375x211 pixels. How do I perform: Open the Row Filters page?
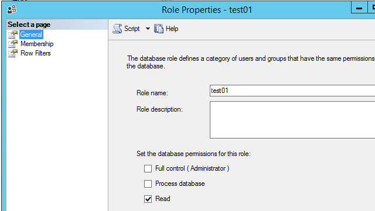pyautogui.click(x=36, y=53)
